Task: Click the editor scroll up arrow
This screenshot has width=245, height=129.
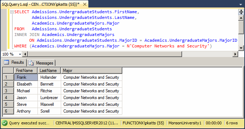Action: click(x=241, y=18)
